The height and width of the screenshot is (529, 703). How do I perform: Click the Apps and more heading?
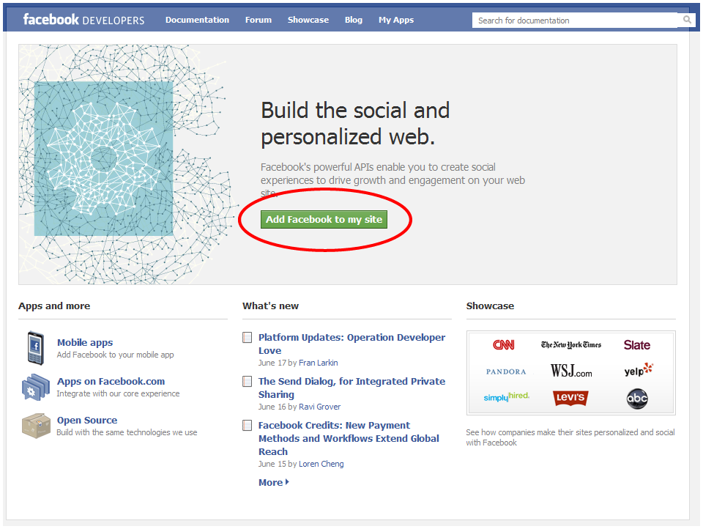[54, 306]
